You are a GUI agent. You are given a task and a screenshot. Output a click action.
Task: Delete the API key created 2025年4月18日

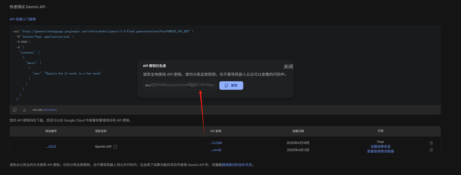(x=431, y=143)
